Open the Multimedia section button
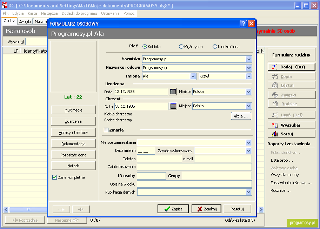The image size is (320, 229). click(x=73, y=110)
